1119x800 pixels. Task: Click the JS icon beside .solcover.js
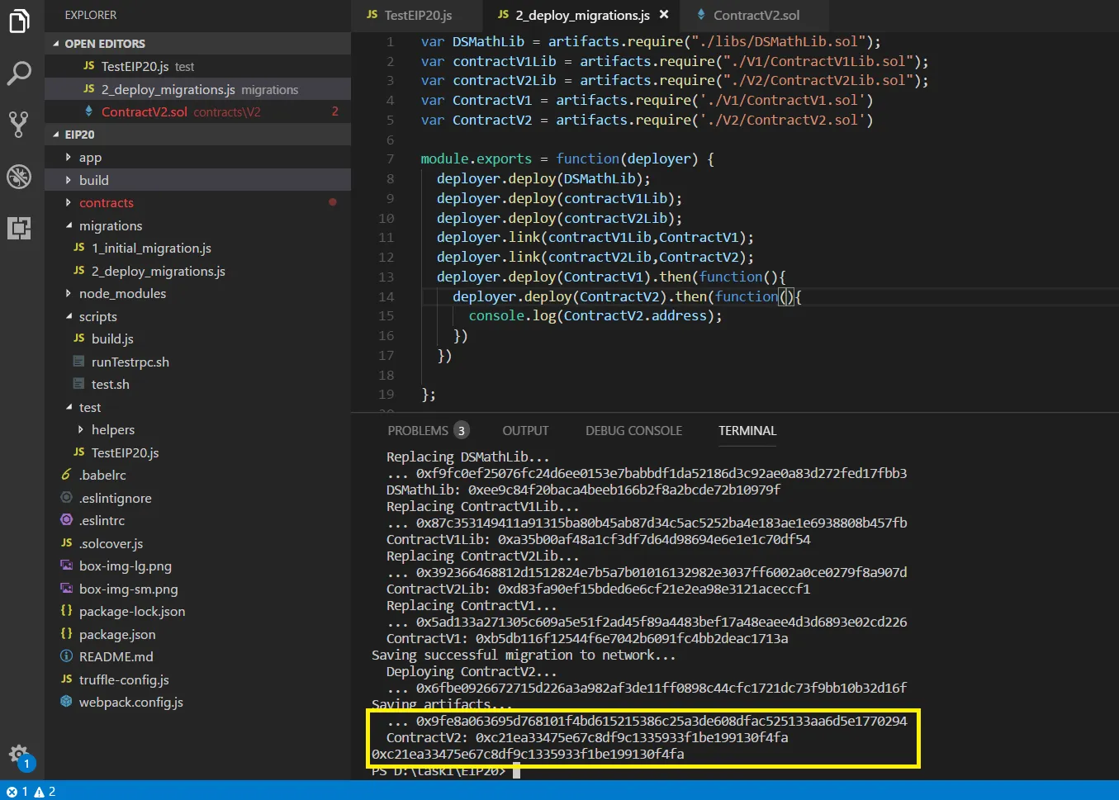pyautogui.click(x=66, y=543)
